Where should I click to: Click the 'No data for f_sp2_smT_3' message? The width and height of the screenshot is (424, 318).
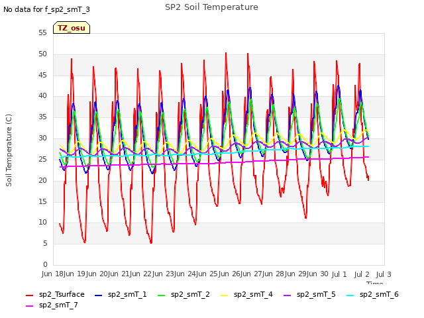[x=46, y=9]
